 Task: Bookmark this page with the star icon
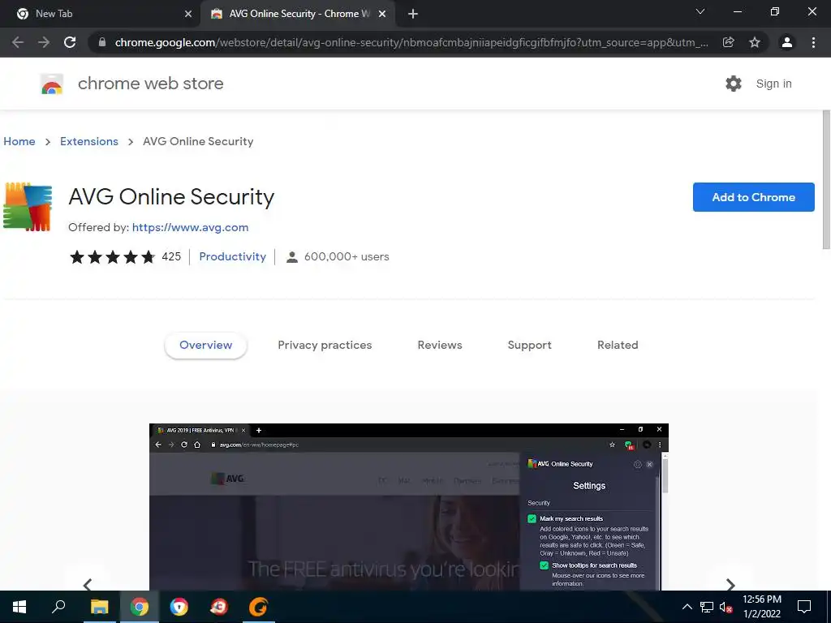coord(755,42)
